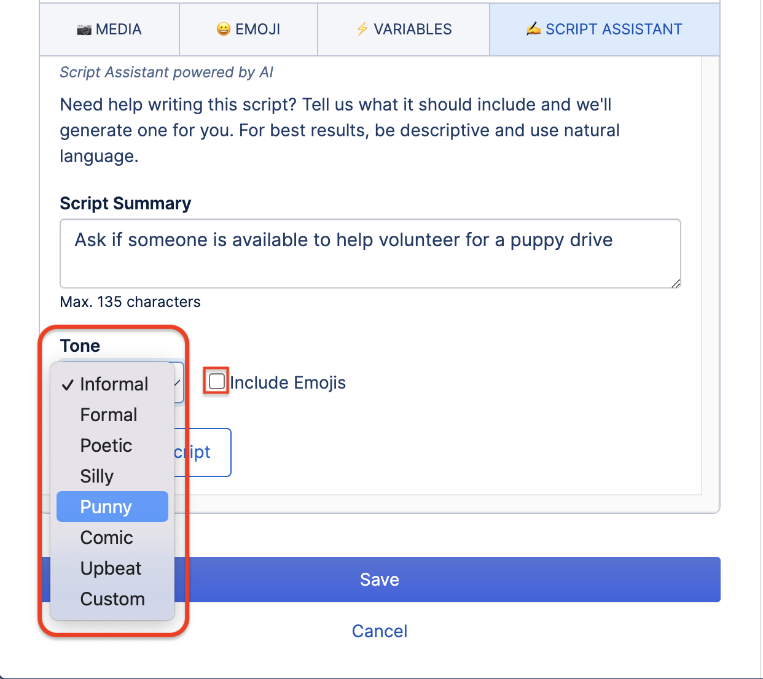Select the Upbeat tone option

[111, 568]
